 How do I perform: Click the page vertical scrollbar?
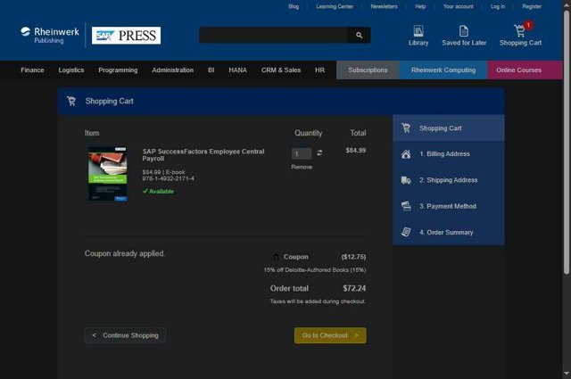[x=567, y=142]
